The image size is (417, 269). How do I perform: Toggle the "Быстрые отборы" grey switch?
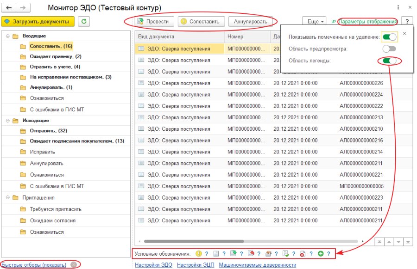point(74,264)
